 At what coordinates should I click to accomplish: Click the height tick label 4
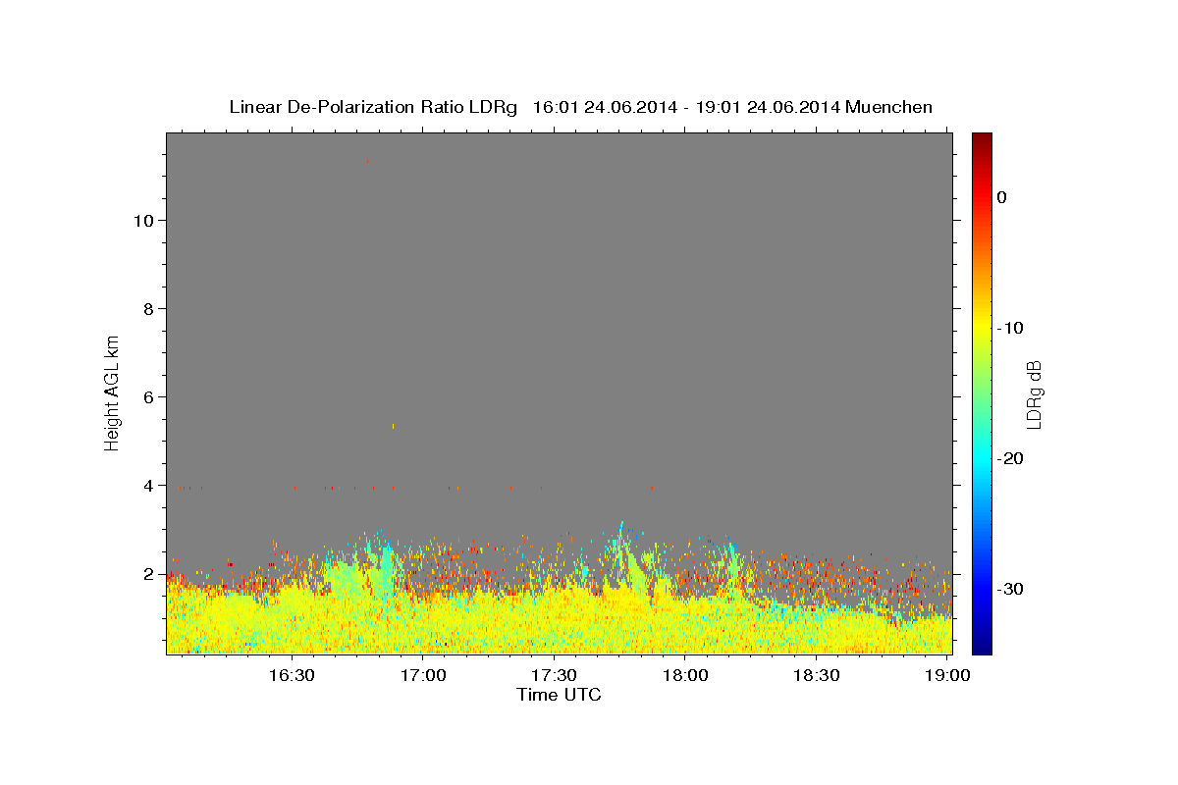point(148,486)
